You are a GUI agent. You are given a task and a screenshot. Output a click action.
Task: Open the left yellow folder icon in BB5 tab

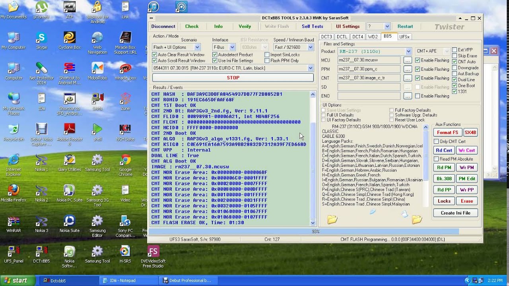pos(332,219)
